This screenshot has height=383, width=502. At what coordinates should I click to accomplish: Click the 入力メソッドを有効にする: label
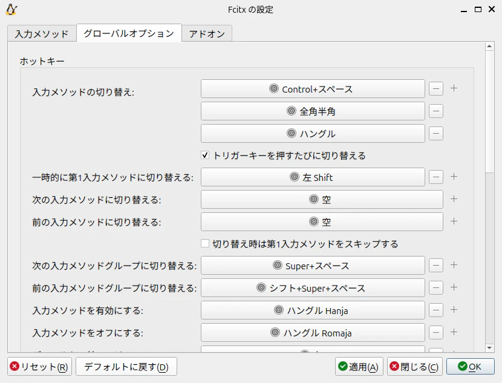[x=88, y=310]
